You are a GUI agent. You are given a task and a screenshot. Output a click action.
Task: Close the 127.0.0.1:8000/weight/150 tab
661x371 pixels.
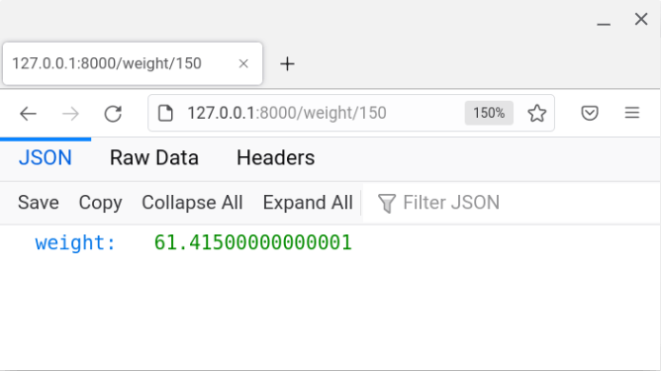[243, 63]
